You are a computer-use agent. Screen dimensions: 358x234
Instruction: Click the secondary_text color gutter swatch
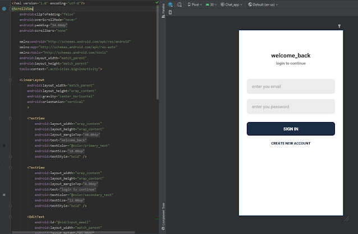[x=4, y=194]
